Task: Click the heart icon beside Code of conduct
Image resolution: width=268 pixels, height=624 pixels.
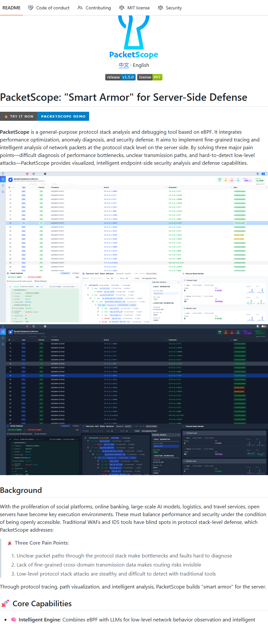Action: [31, 8]
